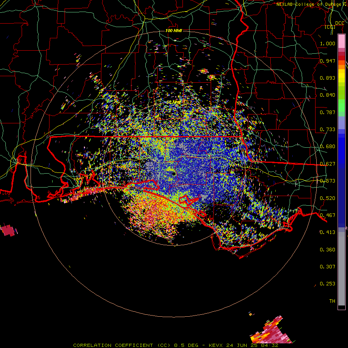Click the TH label on the scale
Screen dimensions: 348x348
[x=332, y=301]
